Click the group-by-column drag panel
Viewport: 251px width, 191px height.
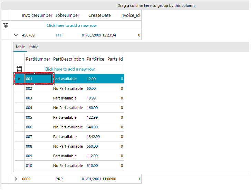click(x=156, y=6)
